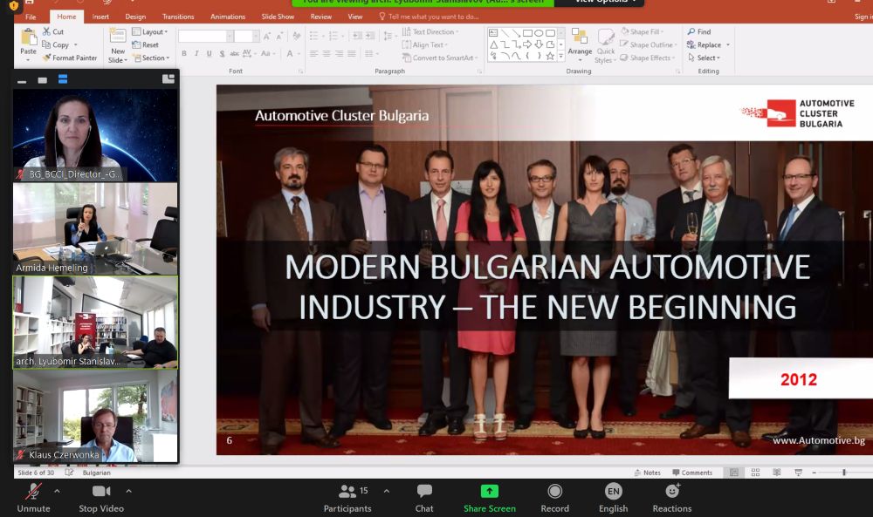Open Quick Styles gallery

[x=606, y=45]
